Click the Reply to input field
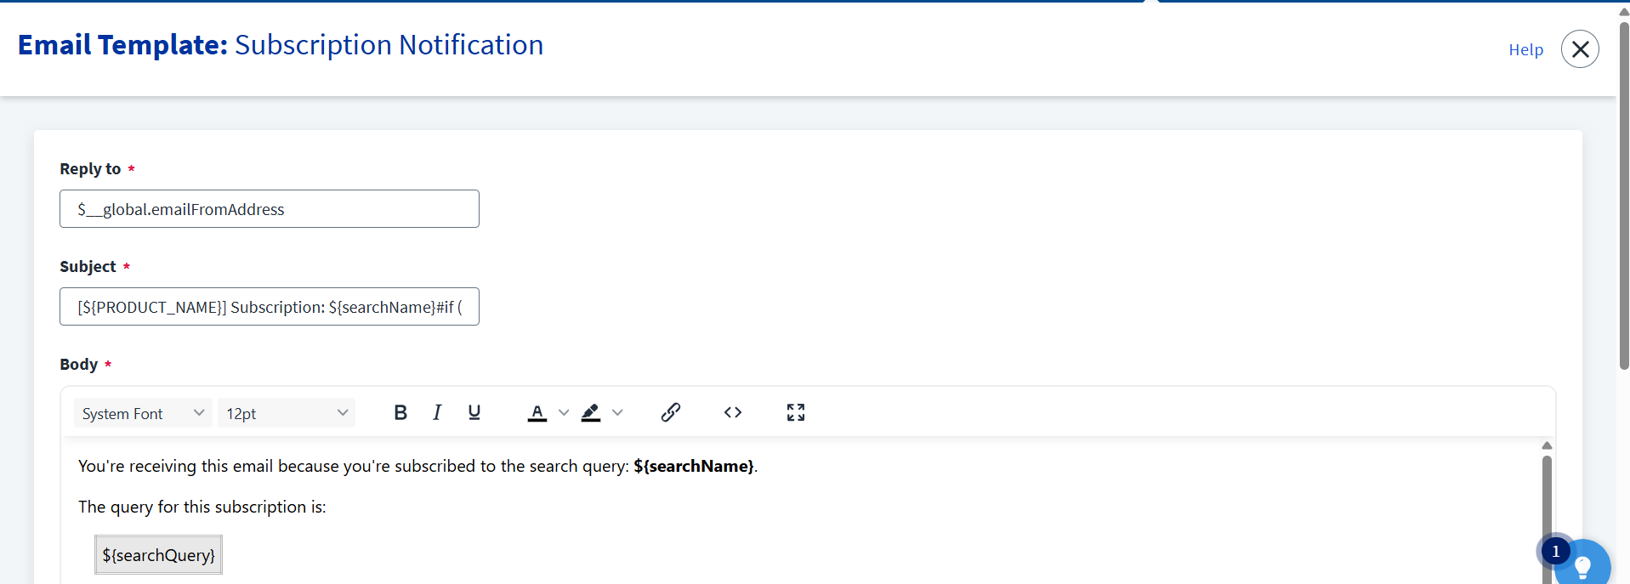Screen dimensions: 1630x584 tap(270, 209)
